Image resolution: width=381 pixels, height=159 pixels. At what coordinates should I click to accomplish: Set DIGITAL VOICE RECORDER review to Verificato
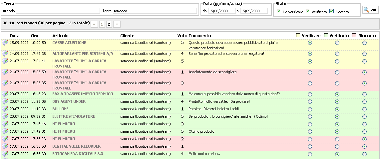[337, 147]
